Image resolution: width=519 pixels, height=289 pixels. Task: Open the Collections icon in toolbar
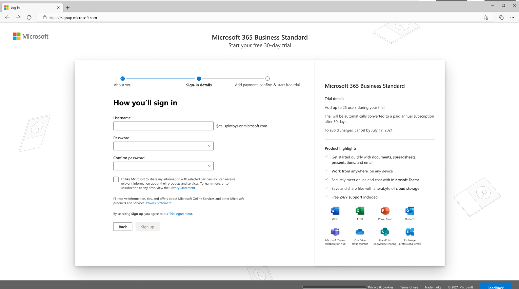pyautogui.click(x=501, y=18)
